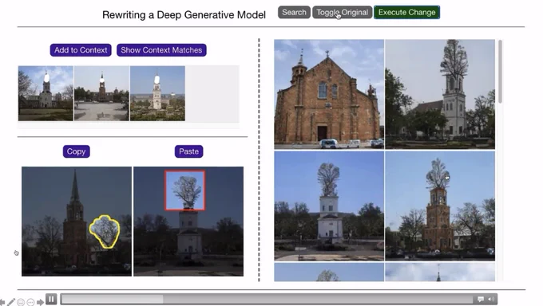Click the captions speech-bubble icon
543x306 pixels.
(481, 299)
